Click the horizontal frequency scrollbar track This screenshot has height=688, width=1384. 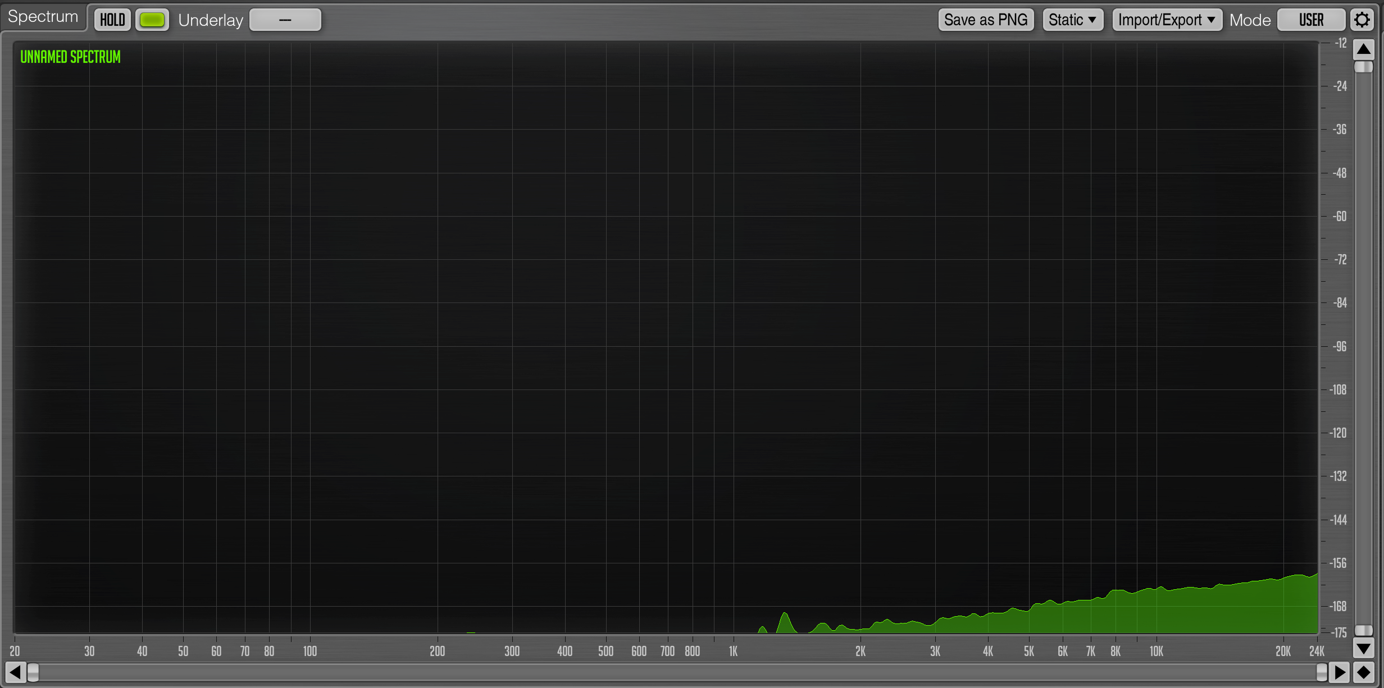coord(674,672)
